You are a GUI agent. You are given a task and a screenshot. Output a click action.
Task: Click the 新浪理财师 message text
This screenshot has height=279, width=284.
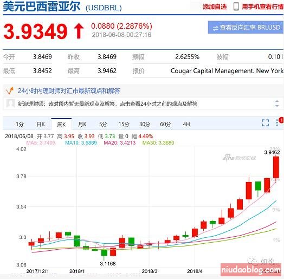pyautogui.click(x=107, y=103)
